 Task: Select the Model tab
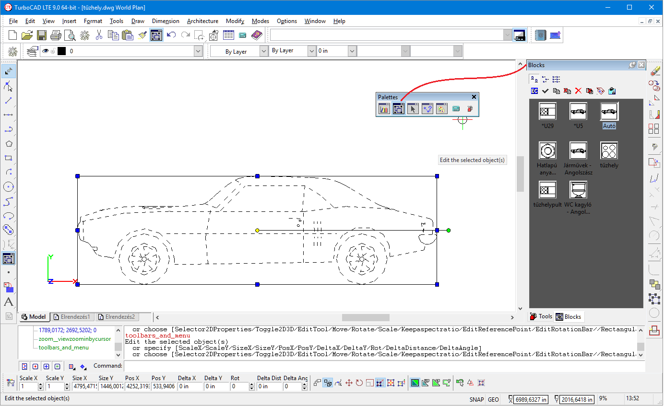point(34,317)
